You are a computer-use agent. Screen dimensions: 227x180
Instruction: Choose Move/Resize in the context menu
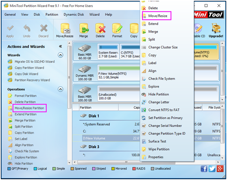coord(167,16)
